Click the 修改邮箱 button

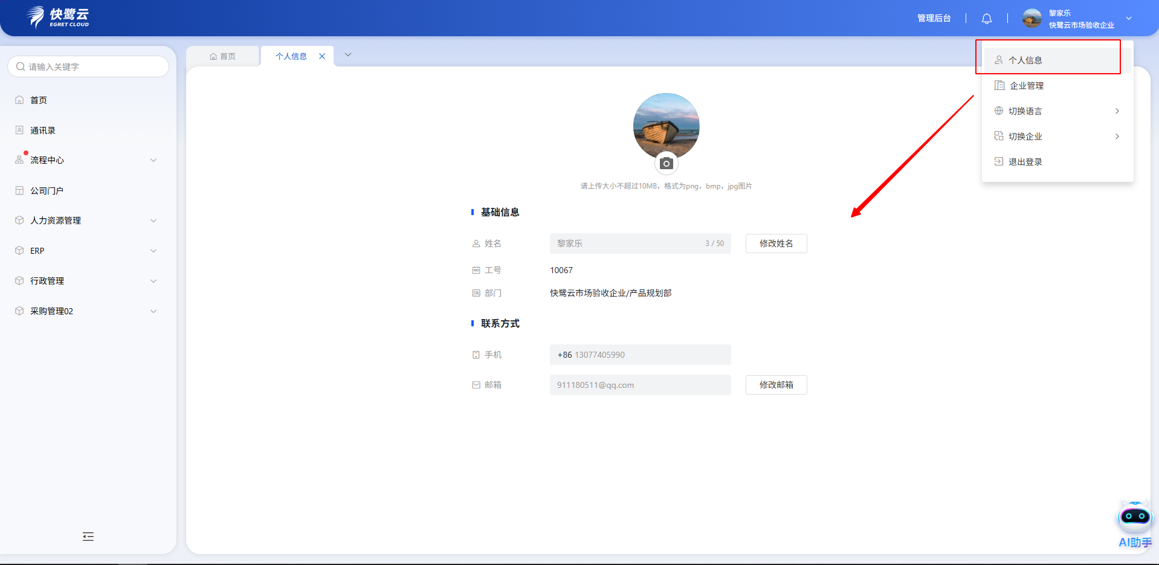[776, 385]
